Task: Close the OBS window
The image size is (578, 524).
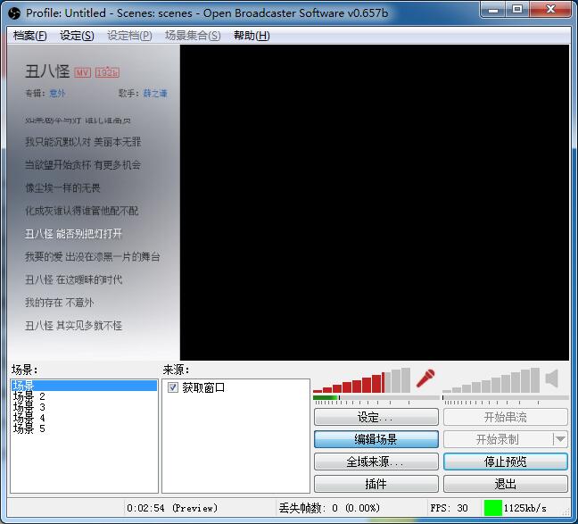Action: coord(550,10)
